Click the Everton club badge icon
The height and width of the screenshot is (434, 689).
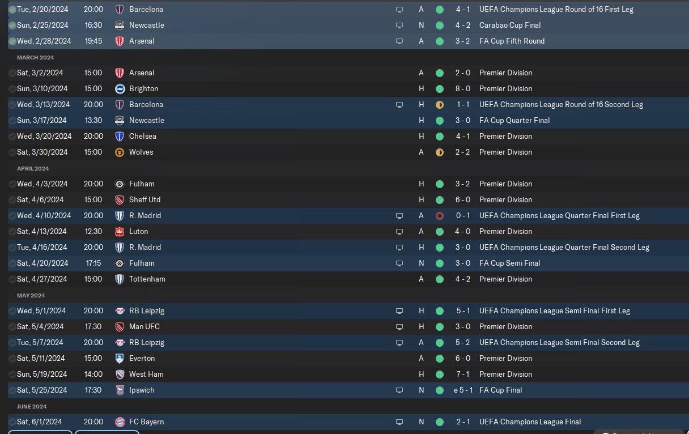tap(120, 358)
